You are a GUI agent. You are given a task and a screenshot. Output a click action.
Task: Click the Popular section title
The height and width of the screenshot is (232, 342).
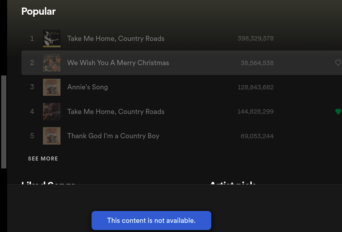[39, 12]
